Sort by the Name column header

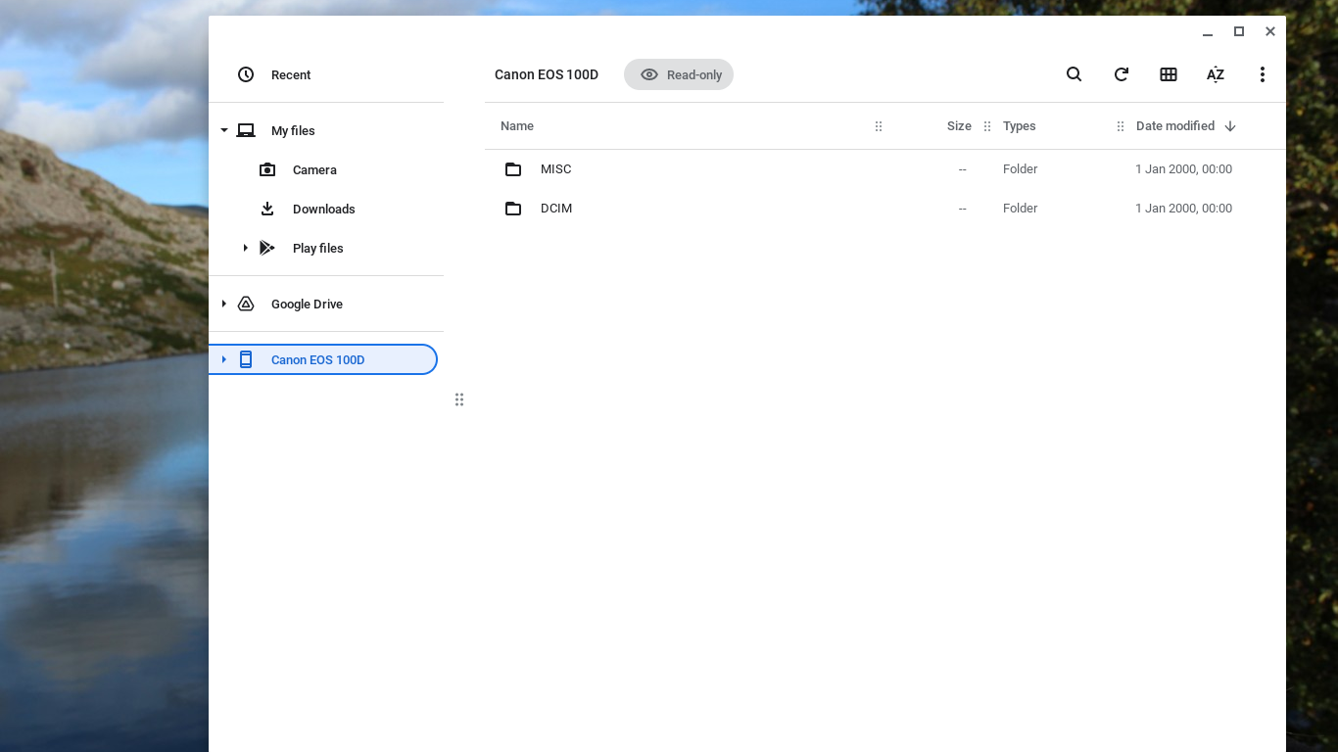point(517,126)
